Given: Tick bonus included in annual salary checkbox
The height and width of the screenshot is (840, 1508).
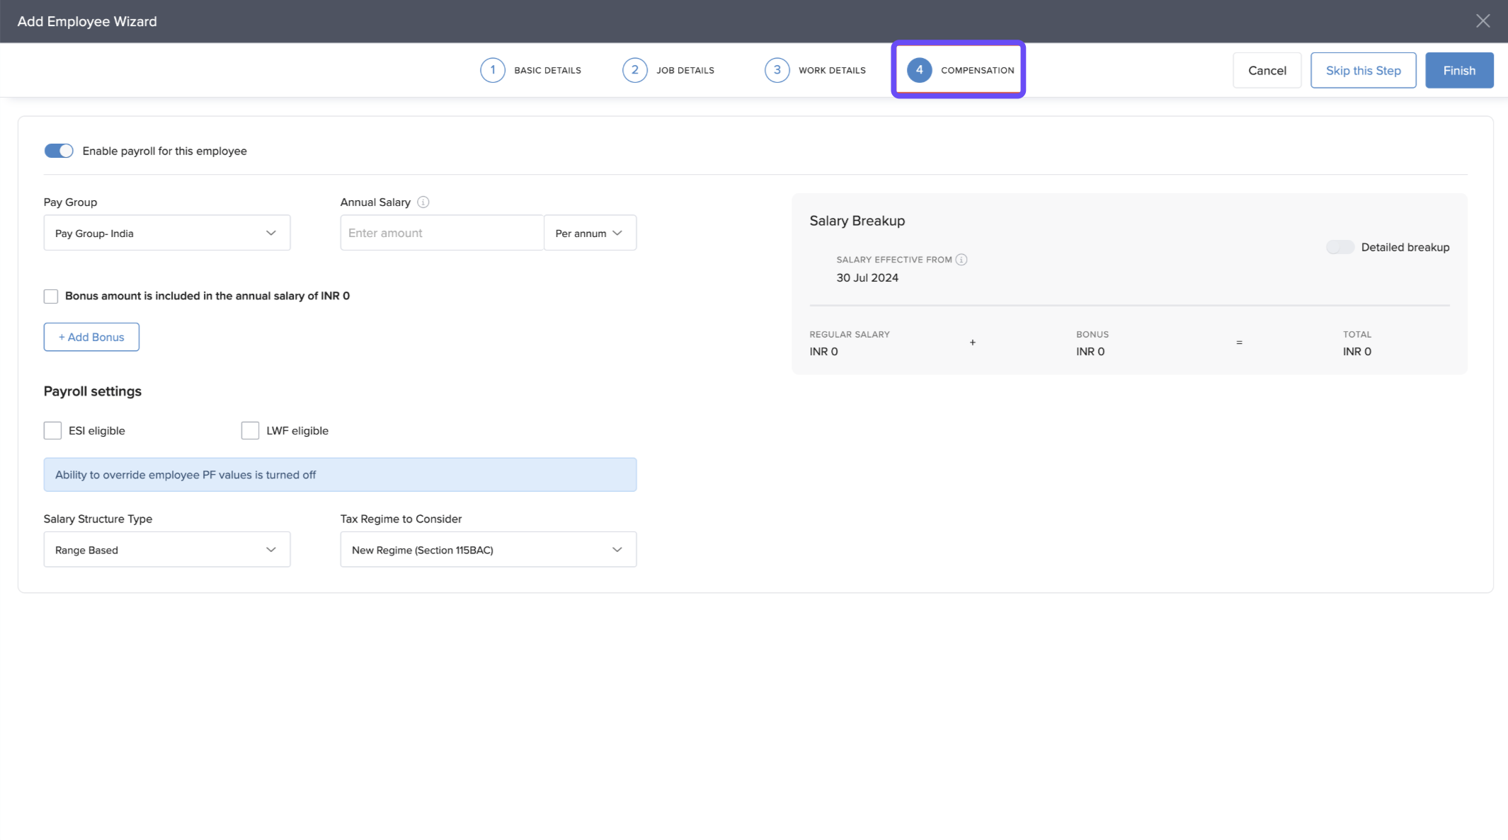Looking at the screenshot, I should pos(51,296).
